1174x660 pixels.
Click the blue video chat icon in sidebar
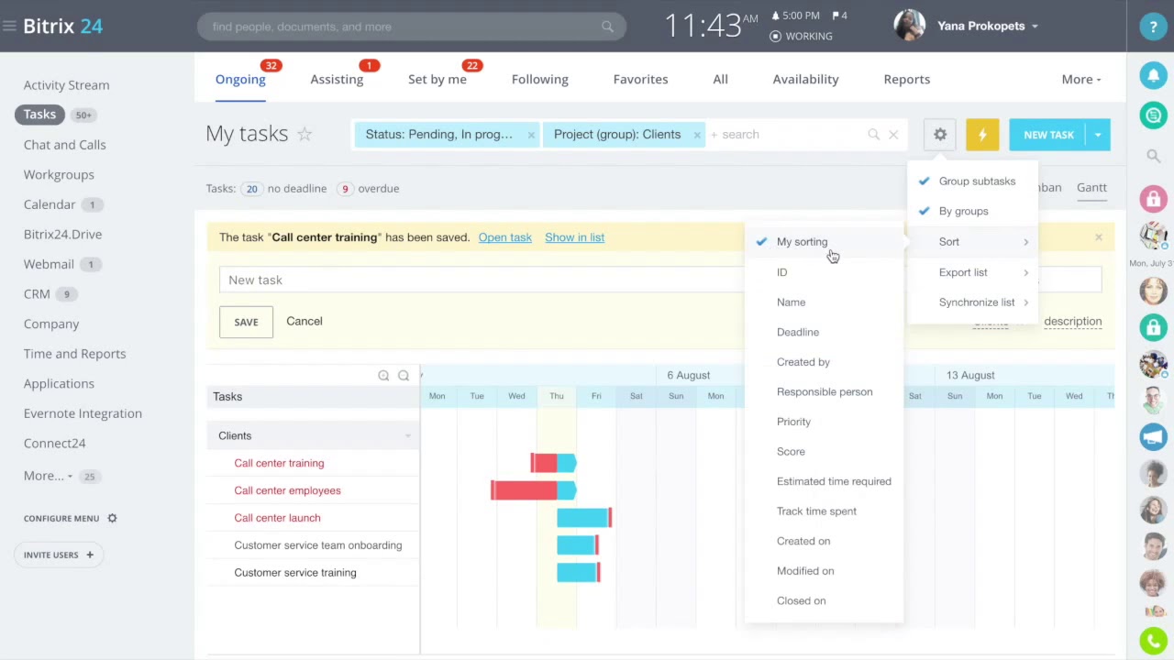tap(1153, 436)
